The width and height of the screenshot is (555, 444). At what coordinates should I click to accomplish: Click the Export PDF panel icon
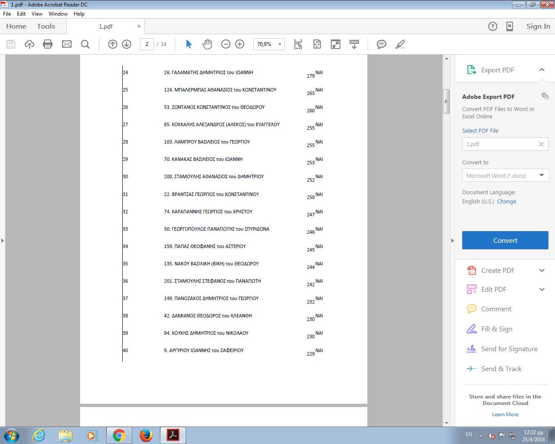(x=471, y=70)
